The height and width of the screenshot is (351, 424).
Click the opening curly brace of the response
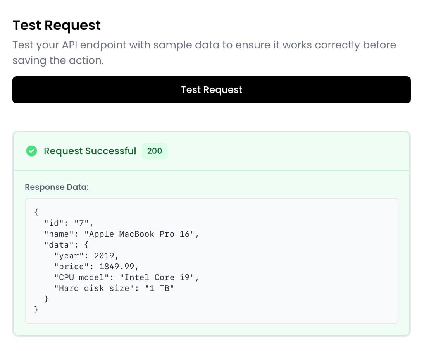point(36,212)
